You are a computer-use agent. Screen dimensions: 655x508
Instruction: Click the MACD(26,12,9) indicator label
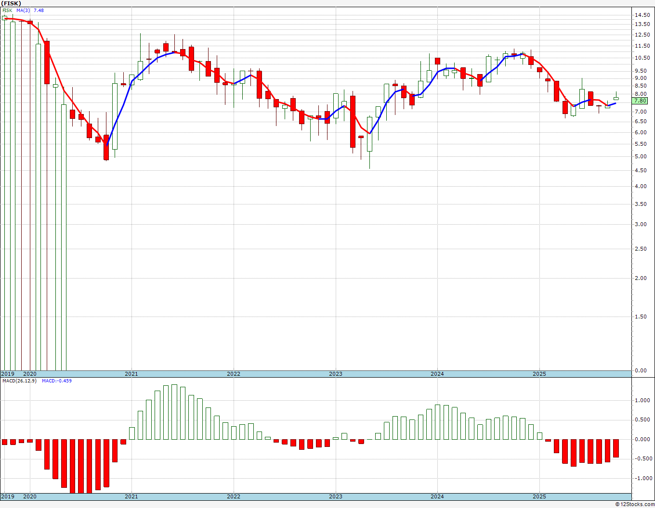coord(19,381)
